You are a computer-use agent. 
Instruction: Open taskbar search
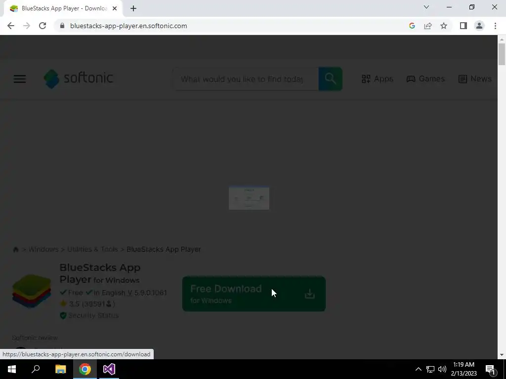36,369
